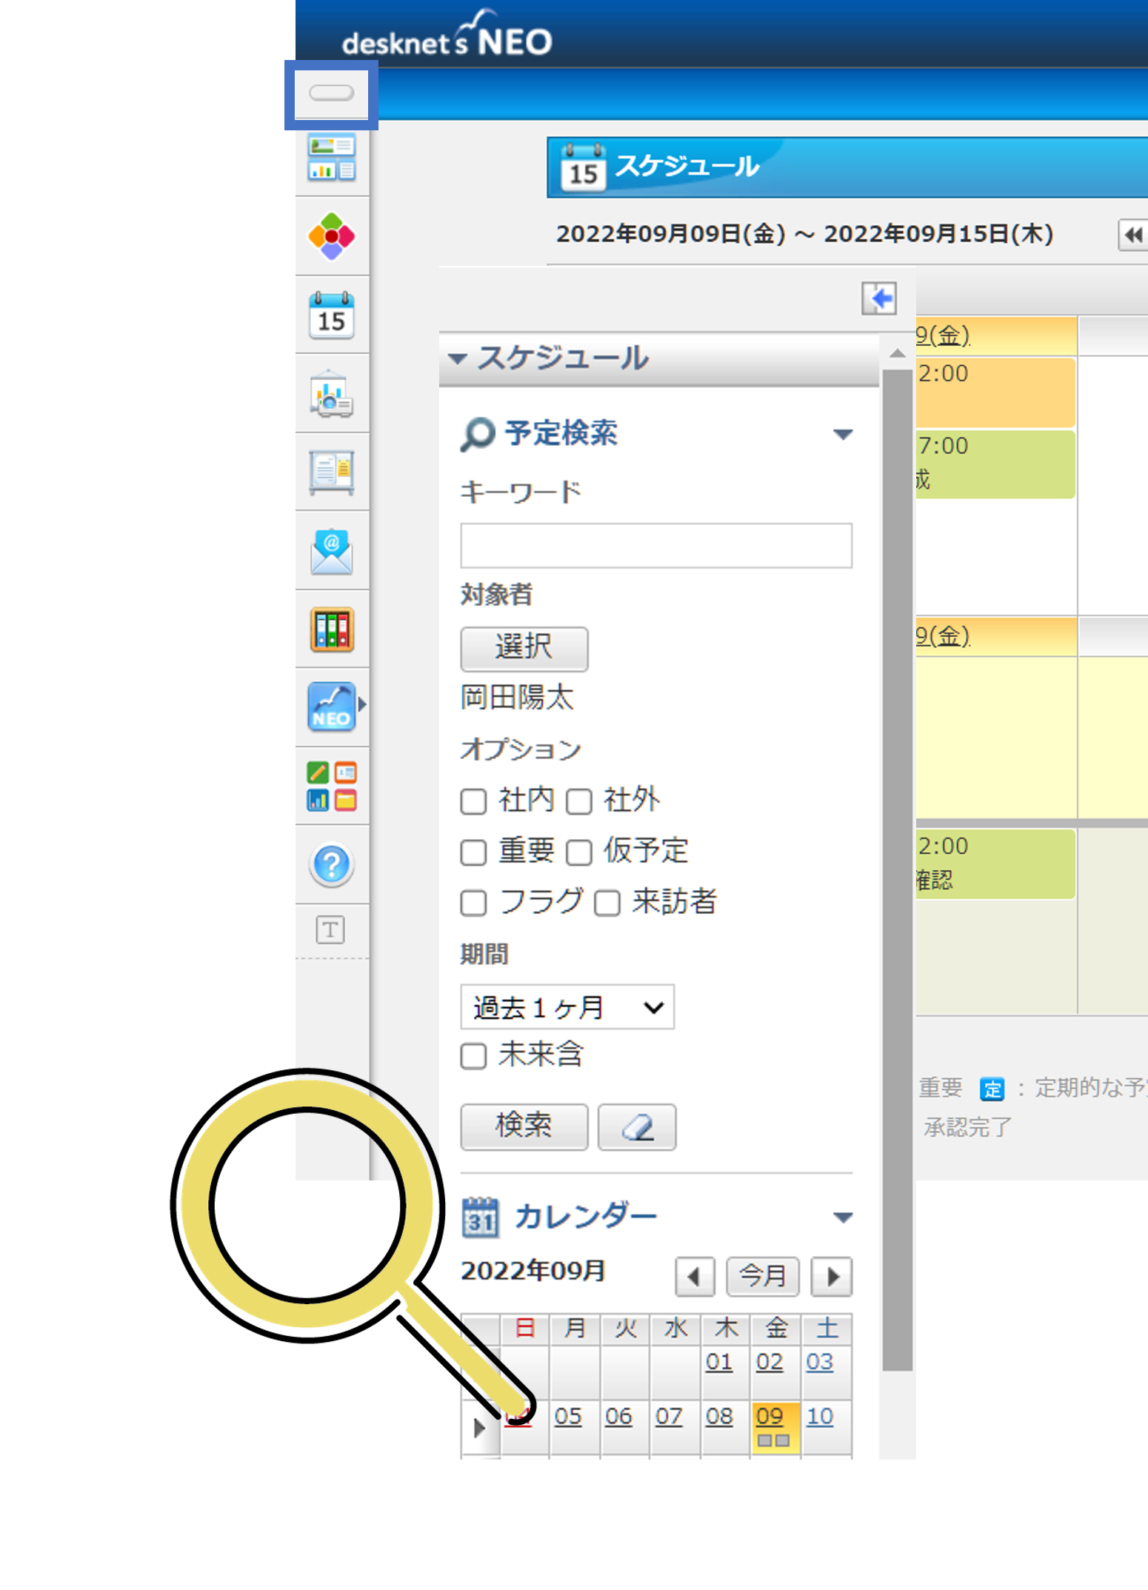Toggle the sidebar menu collapse button
Viewport: 1148px width, 1590px height.
pyautogui.click(x=331, y=93)
